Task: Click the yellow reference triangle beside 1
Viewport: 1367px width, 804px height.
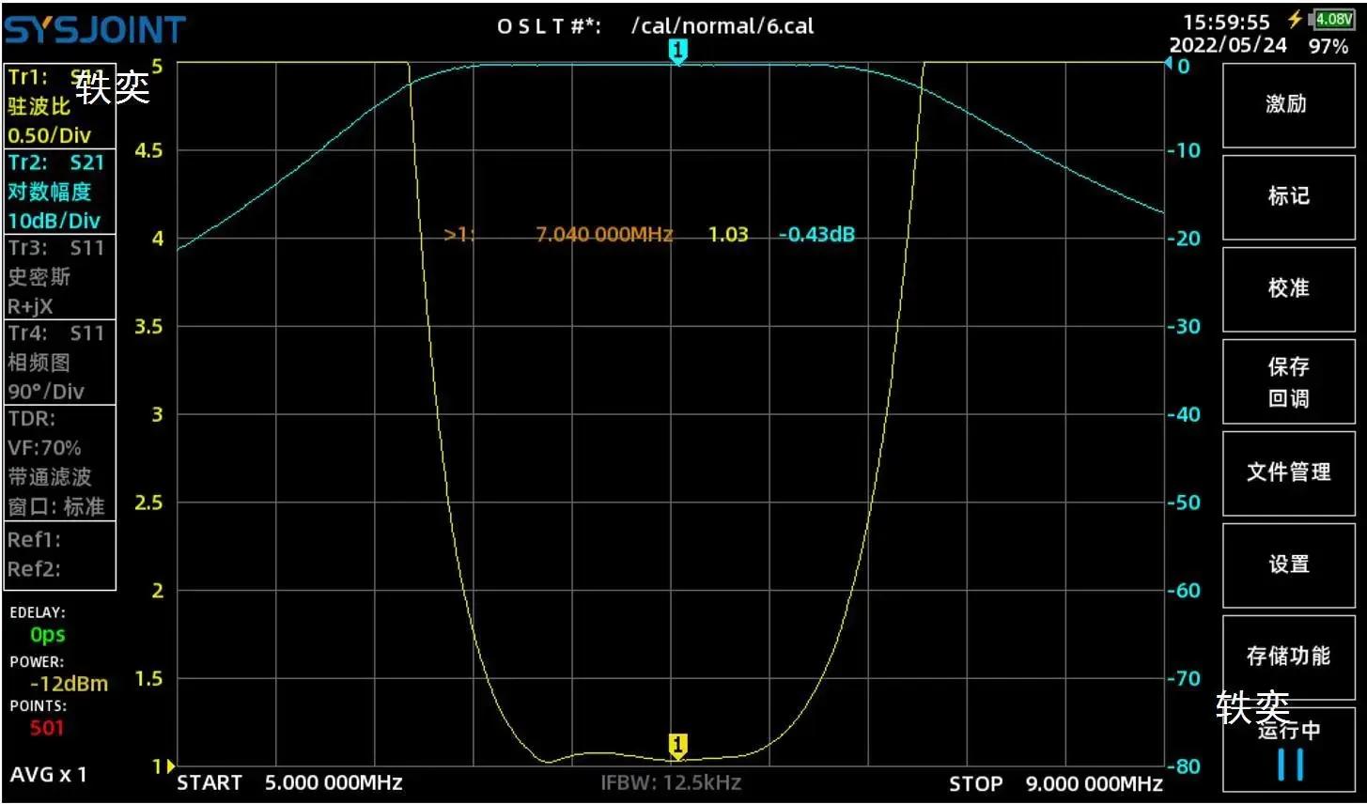Action: 170,766
